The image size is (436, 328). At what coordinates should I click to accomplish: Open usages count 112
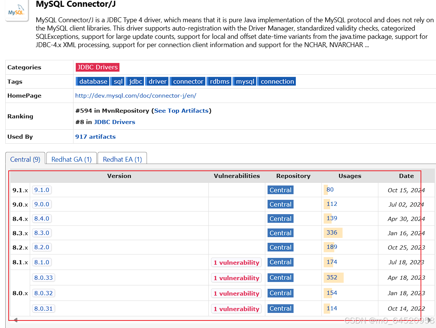[x=332, y=204]
